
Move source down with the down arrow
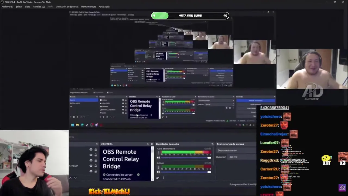pos(75,178)
